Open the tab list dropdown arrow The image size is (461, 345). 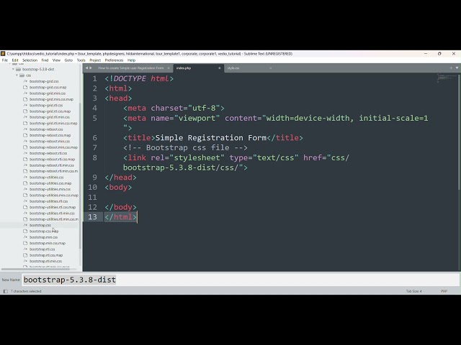tap(457, 68)
